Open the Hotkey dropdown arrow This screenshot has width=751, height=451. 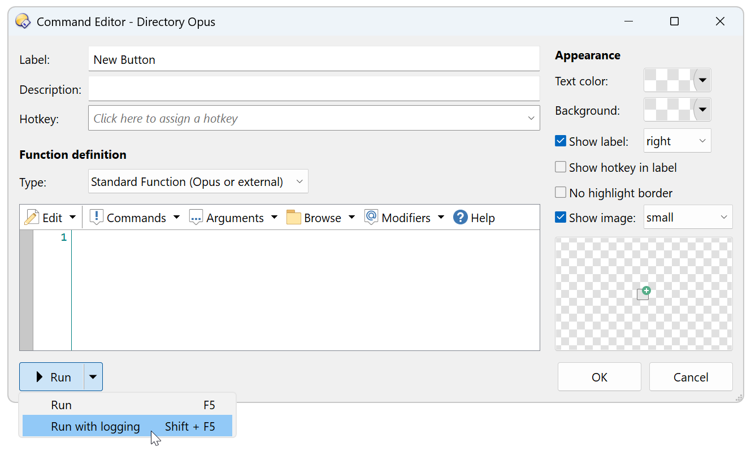(x=531, y=118)
